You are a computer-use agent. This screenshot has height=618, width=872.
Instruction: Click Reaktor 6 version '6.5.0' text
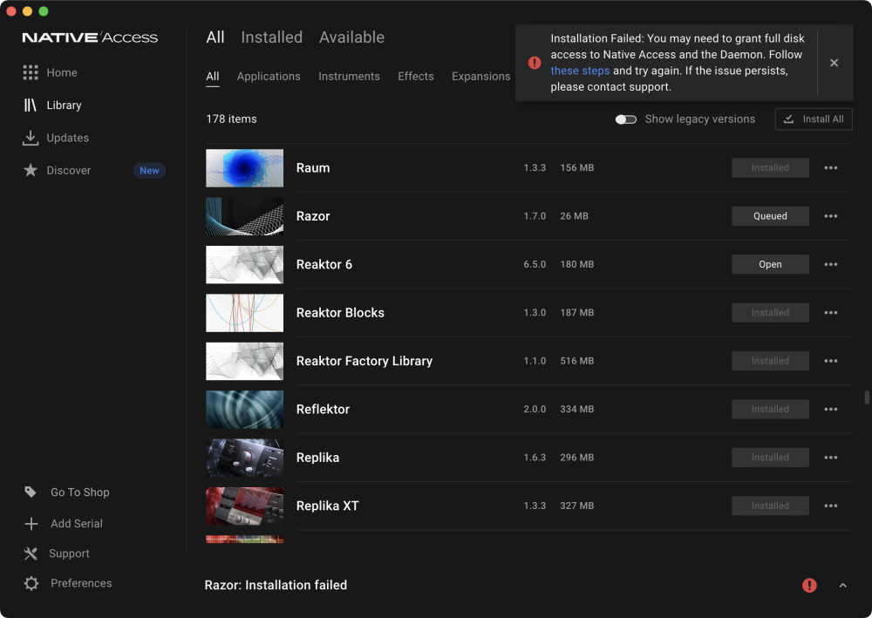point(535,264)
